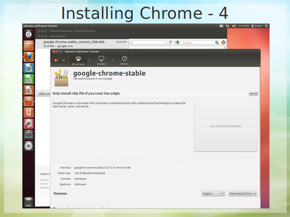Open the jimbo user menu
290x217 pixels.
click(257, 26)
